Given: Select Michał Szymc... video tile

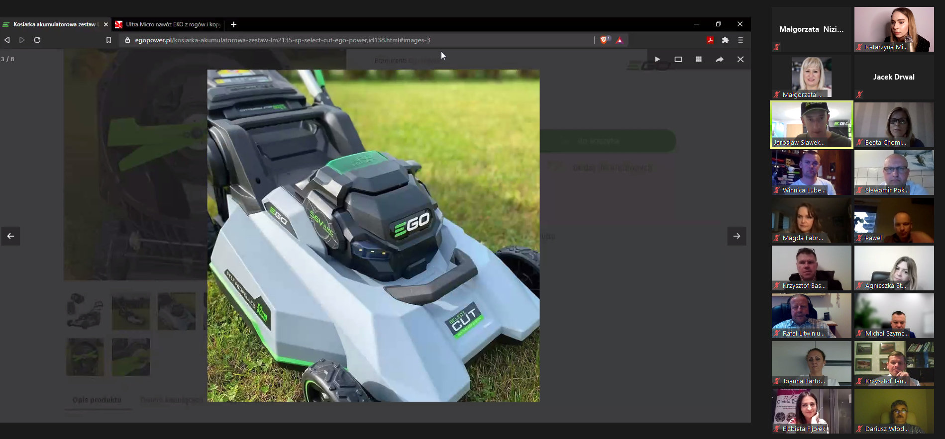Looking at the screenshot, I should [x=894, y=316].
